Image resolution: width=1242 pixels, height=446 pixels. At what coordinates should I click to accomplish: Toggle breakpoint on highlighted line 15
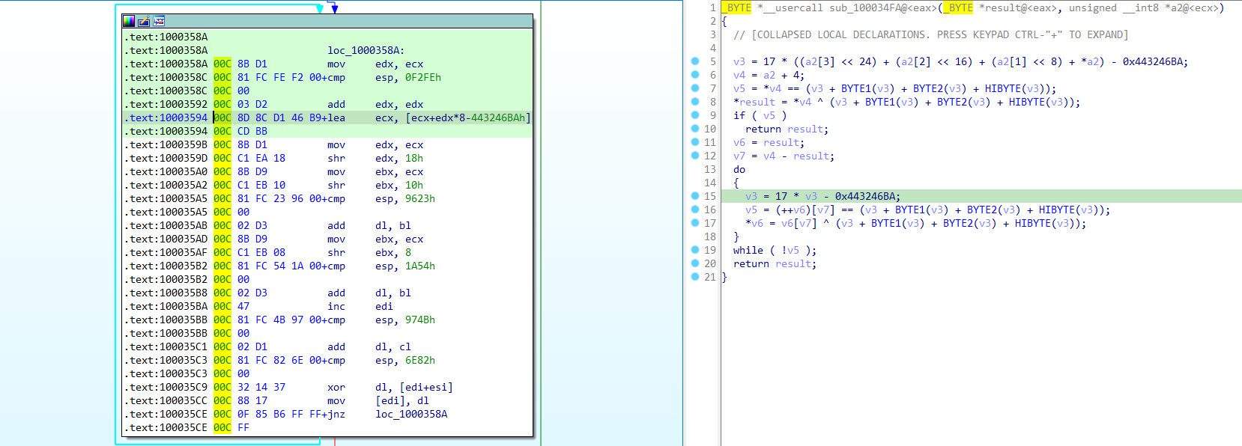coord(695,196)
